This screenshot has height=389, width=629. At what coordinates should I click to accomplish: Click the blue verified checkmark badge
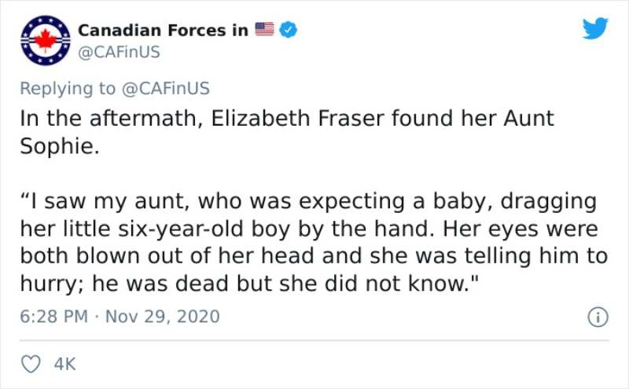pyautogui.click(x=288, y=30)
